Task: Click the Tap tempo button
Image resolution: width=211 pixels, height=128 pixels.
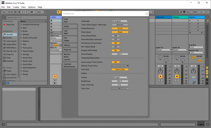Action: (x=4, y=12)
